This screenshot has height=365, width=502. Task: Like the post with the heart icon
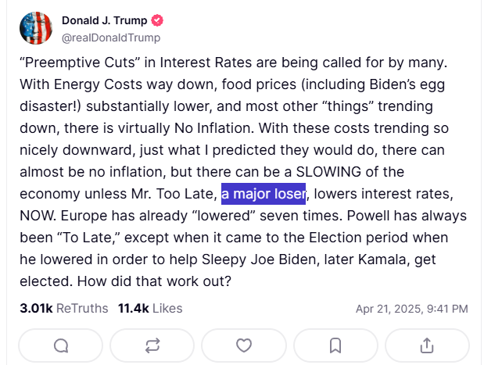click(x=244, y=345)
